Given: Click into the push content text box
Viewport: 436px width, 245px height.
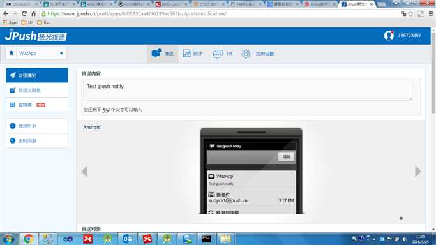Looking at the screenshot, I should (248, 90).
